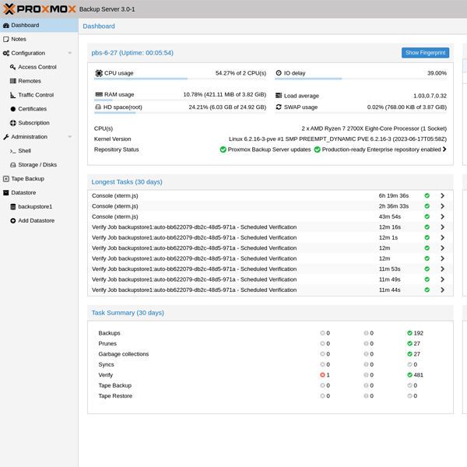Open the Notes sidebar item
The width and height of the screenshot is (467, 467).
click(39, 40)
